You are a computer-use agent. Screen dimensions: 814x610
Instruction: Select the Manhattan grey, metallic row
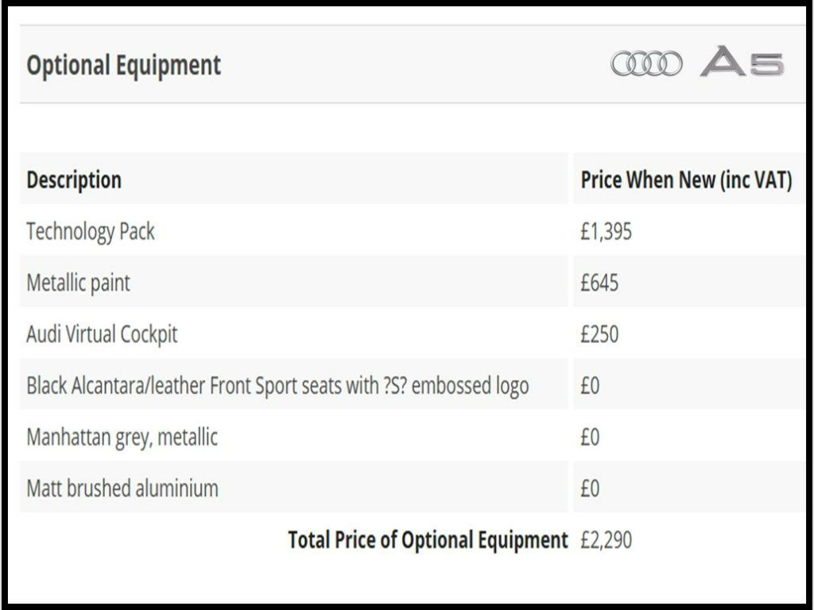pos(413,436)
